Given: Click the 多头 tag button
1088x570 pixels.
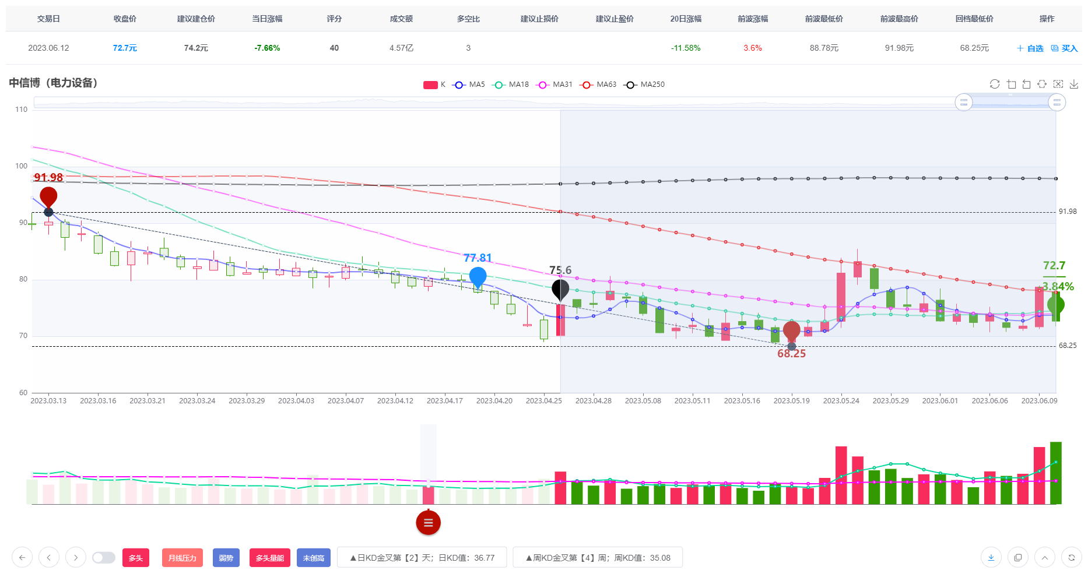Looking at the screenshot, I should point(136,558).
